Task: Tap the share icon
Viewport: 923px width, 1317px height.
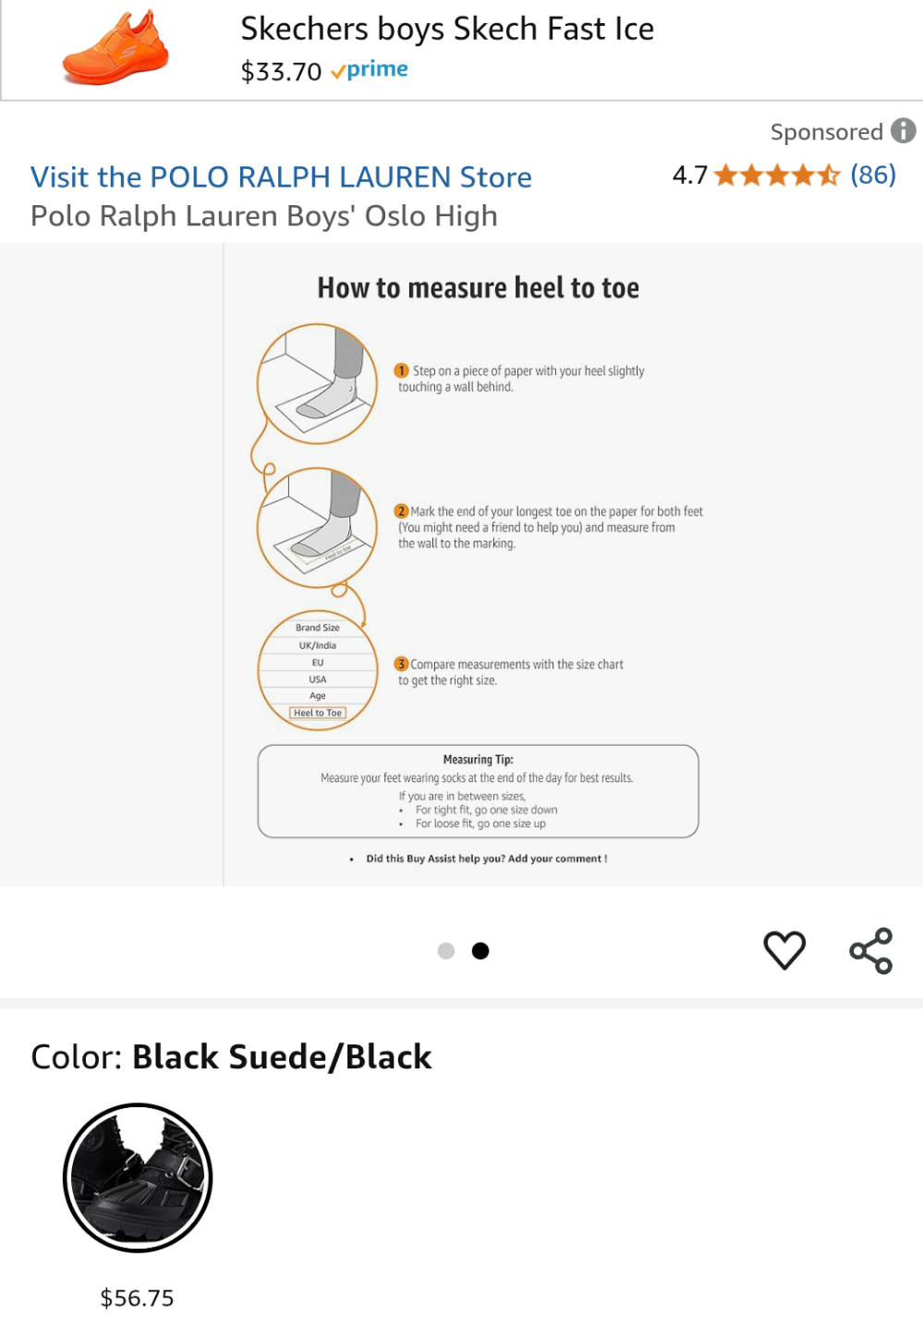Action: (x=870, y=950)
